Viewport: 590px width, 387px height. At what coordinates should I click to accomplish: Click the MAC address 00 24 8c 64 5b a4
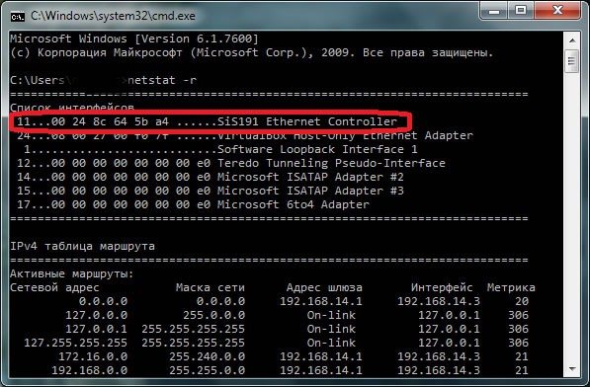click(x=111, y=121)
